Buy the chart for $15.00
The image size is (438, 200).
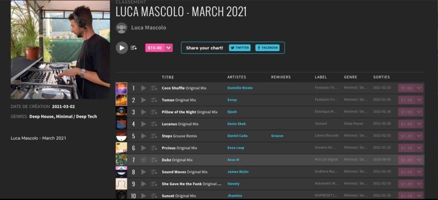tap(155, 48)
